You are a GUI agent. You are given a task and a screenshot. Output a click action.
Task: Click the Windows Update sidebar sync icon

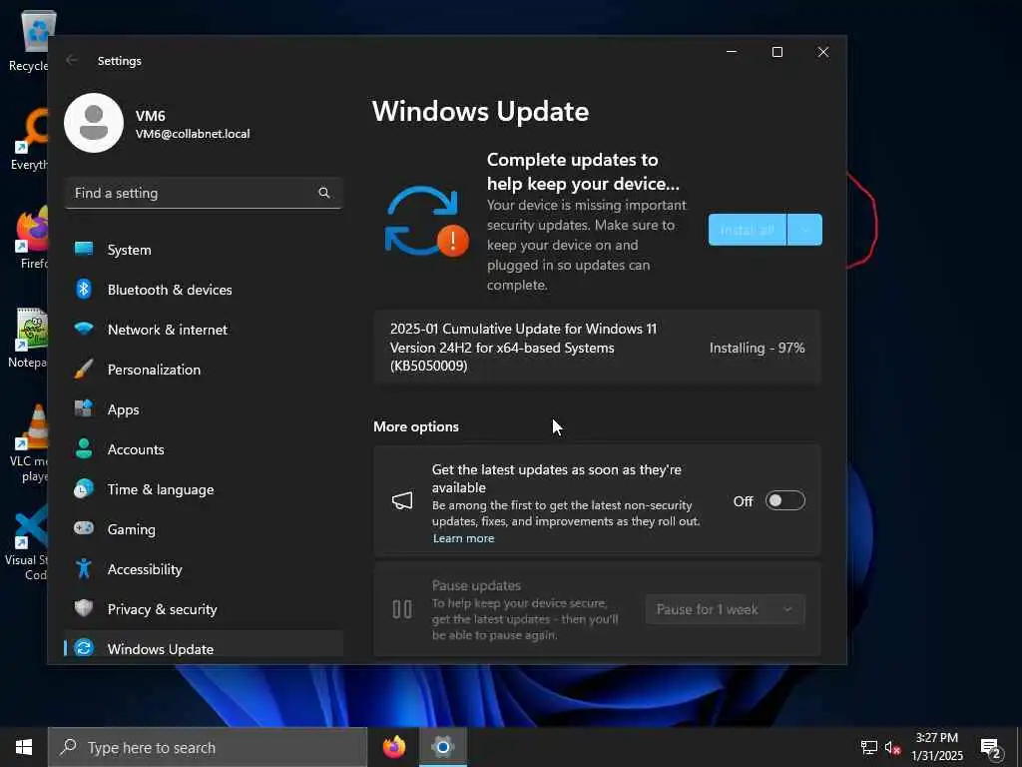(x=84, y=647)
